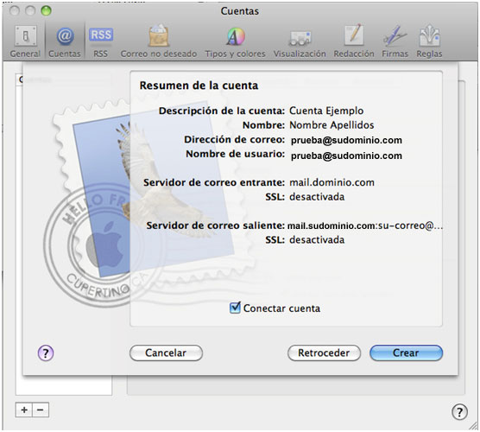Open the General preferences pane
The width and height of the screenshot is (480, 432).
tap(25, 41)
